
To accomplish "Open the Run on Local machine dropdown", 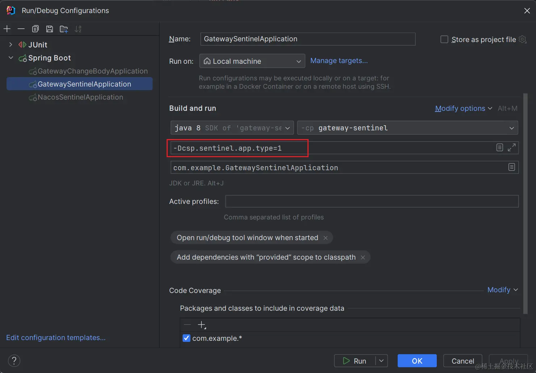I will pos(252,61).
